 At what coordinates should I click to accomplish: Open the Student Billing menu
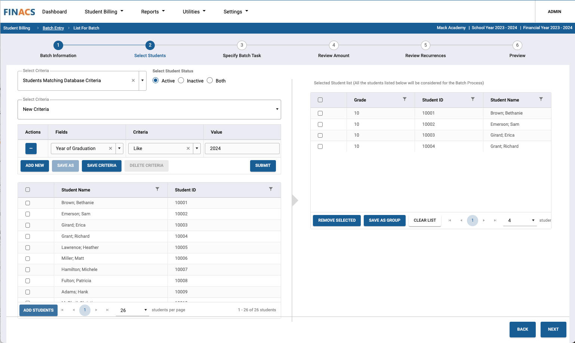104,12
